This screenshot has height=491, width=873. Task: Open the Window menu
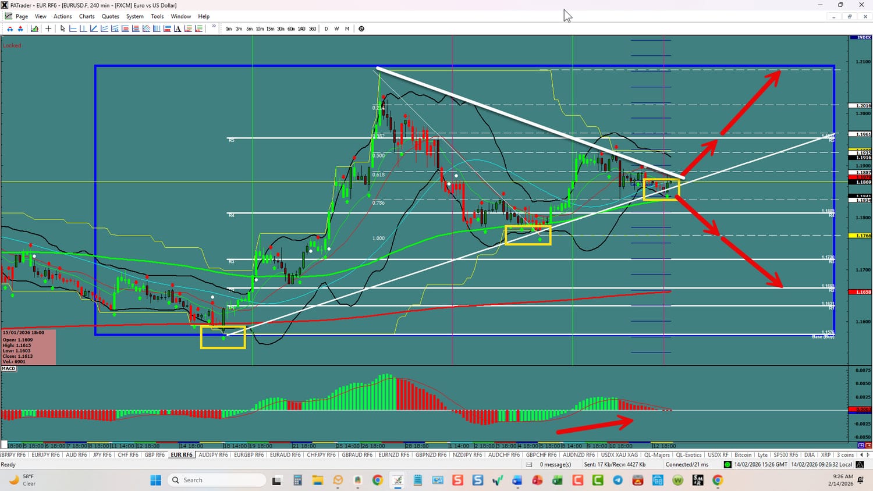click(181, 16)
